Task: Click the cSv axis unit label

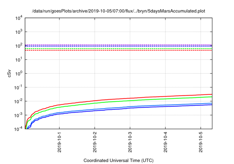Action: (x=9, y=73)
